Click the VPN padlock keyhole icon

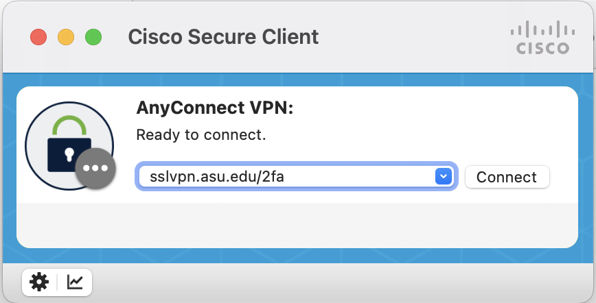pos(60,152)
